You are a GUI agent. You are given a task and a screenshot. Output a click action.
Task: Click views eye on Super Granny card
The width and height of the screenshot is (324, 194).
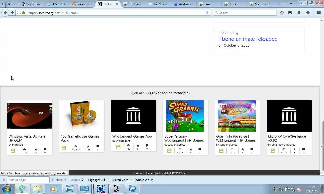[x=180, y=149]
